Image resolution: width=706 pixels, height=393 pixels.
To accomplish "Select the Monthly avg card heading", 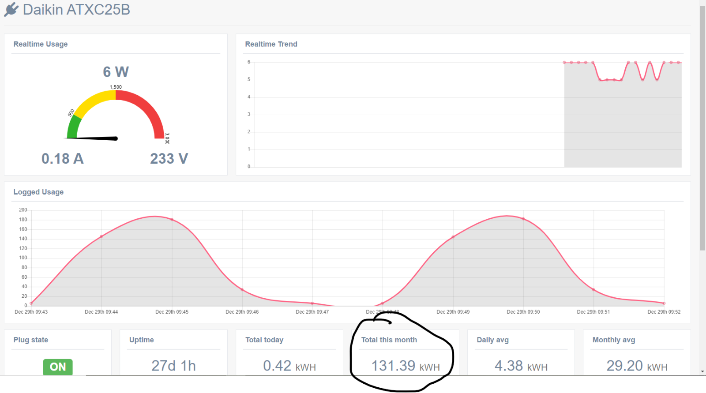I will [614, 340].
